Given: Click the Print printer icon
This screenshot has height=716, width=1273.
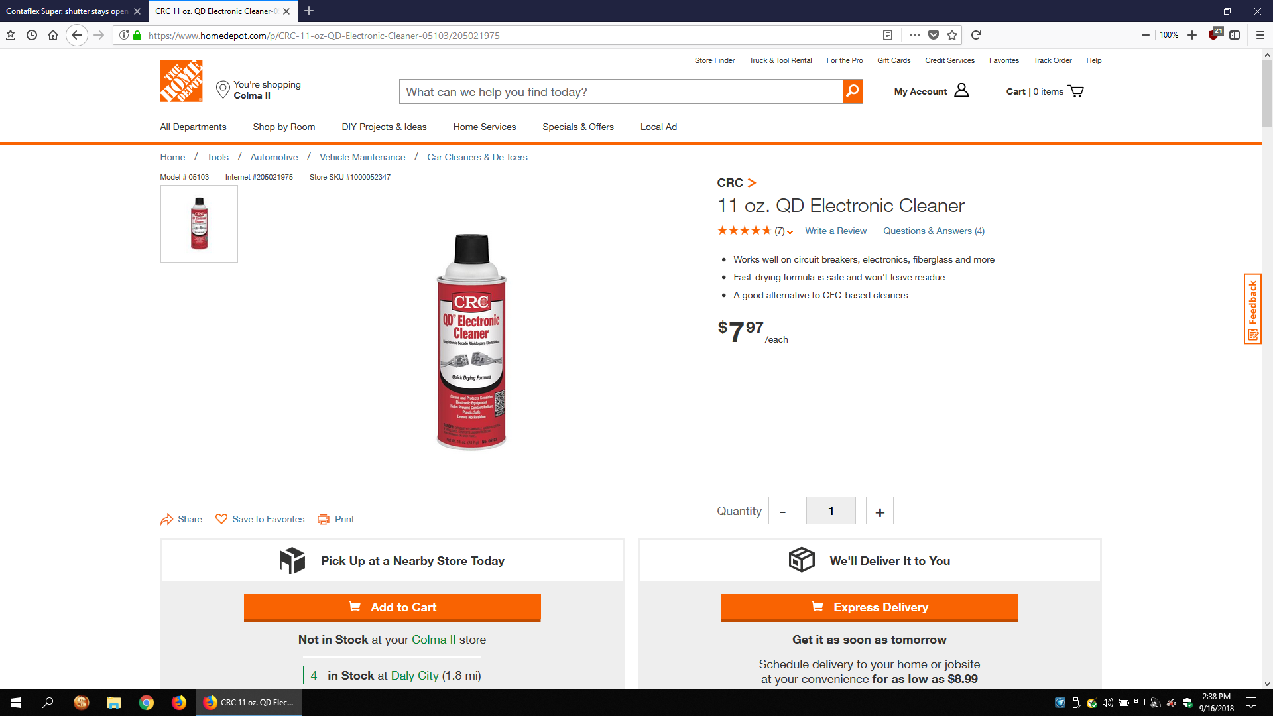Looking at the screenshot, I should [324, 520].
